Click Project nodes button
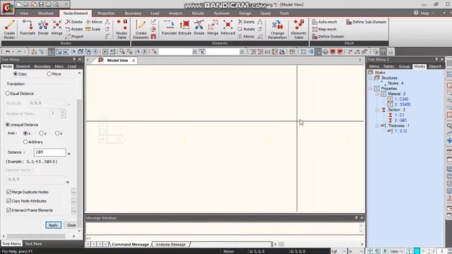The height and width of the screenshot is (254, 452). pyautogui.click(x=74, y=37)
